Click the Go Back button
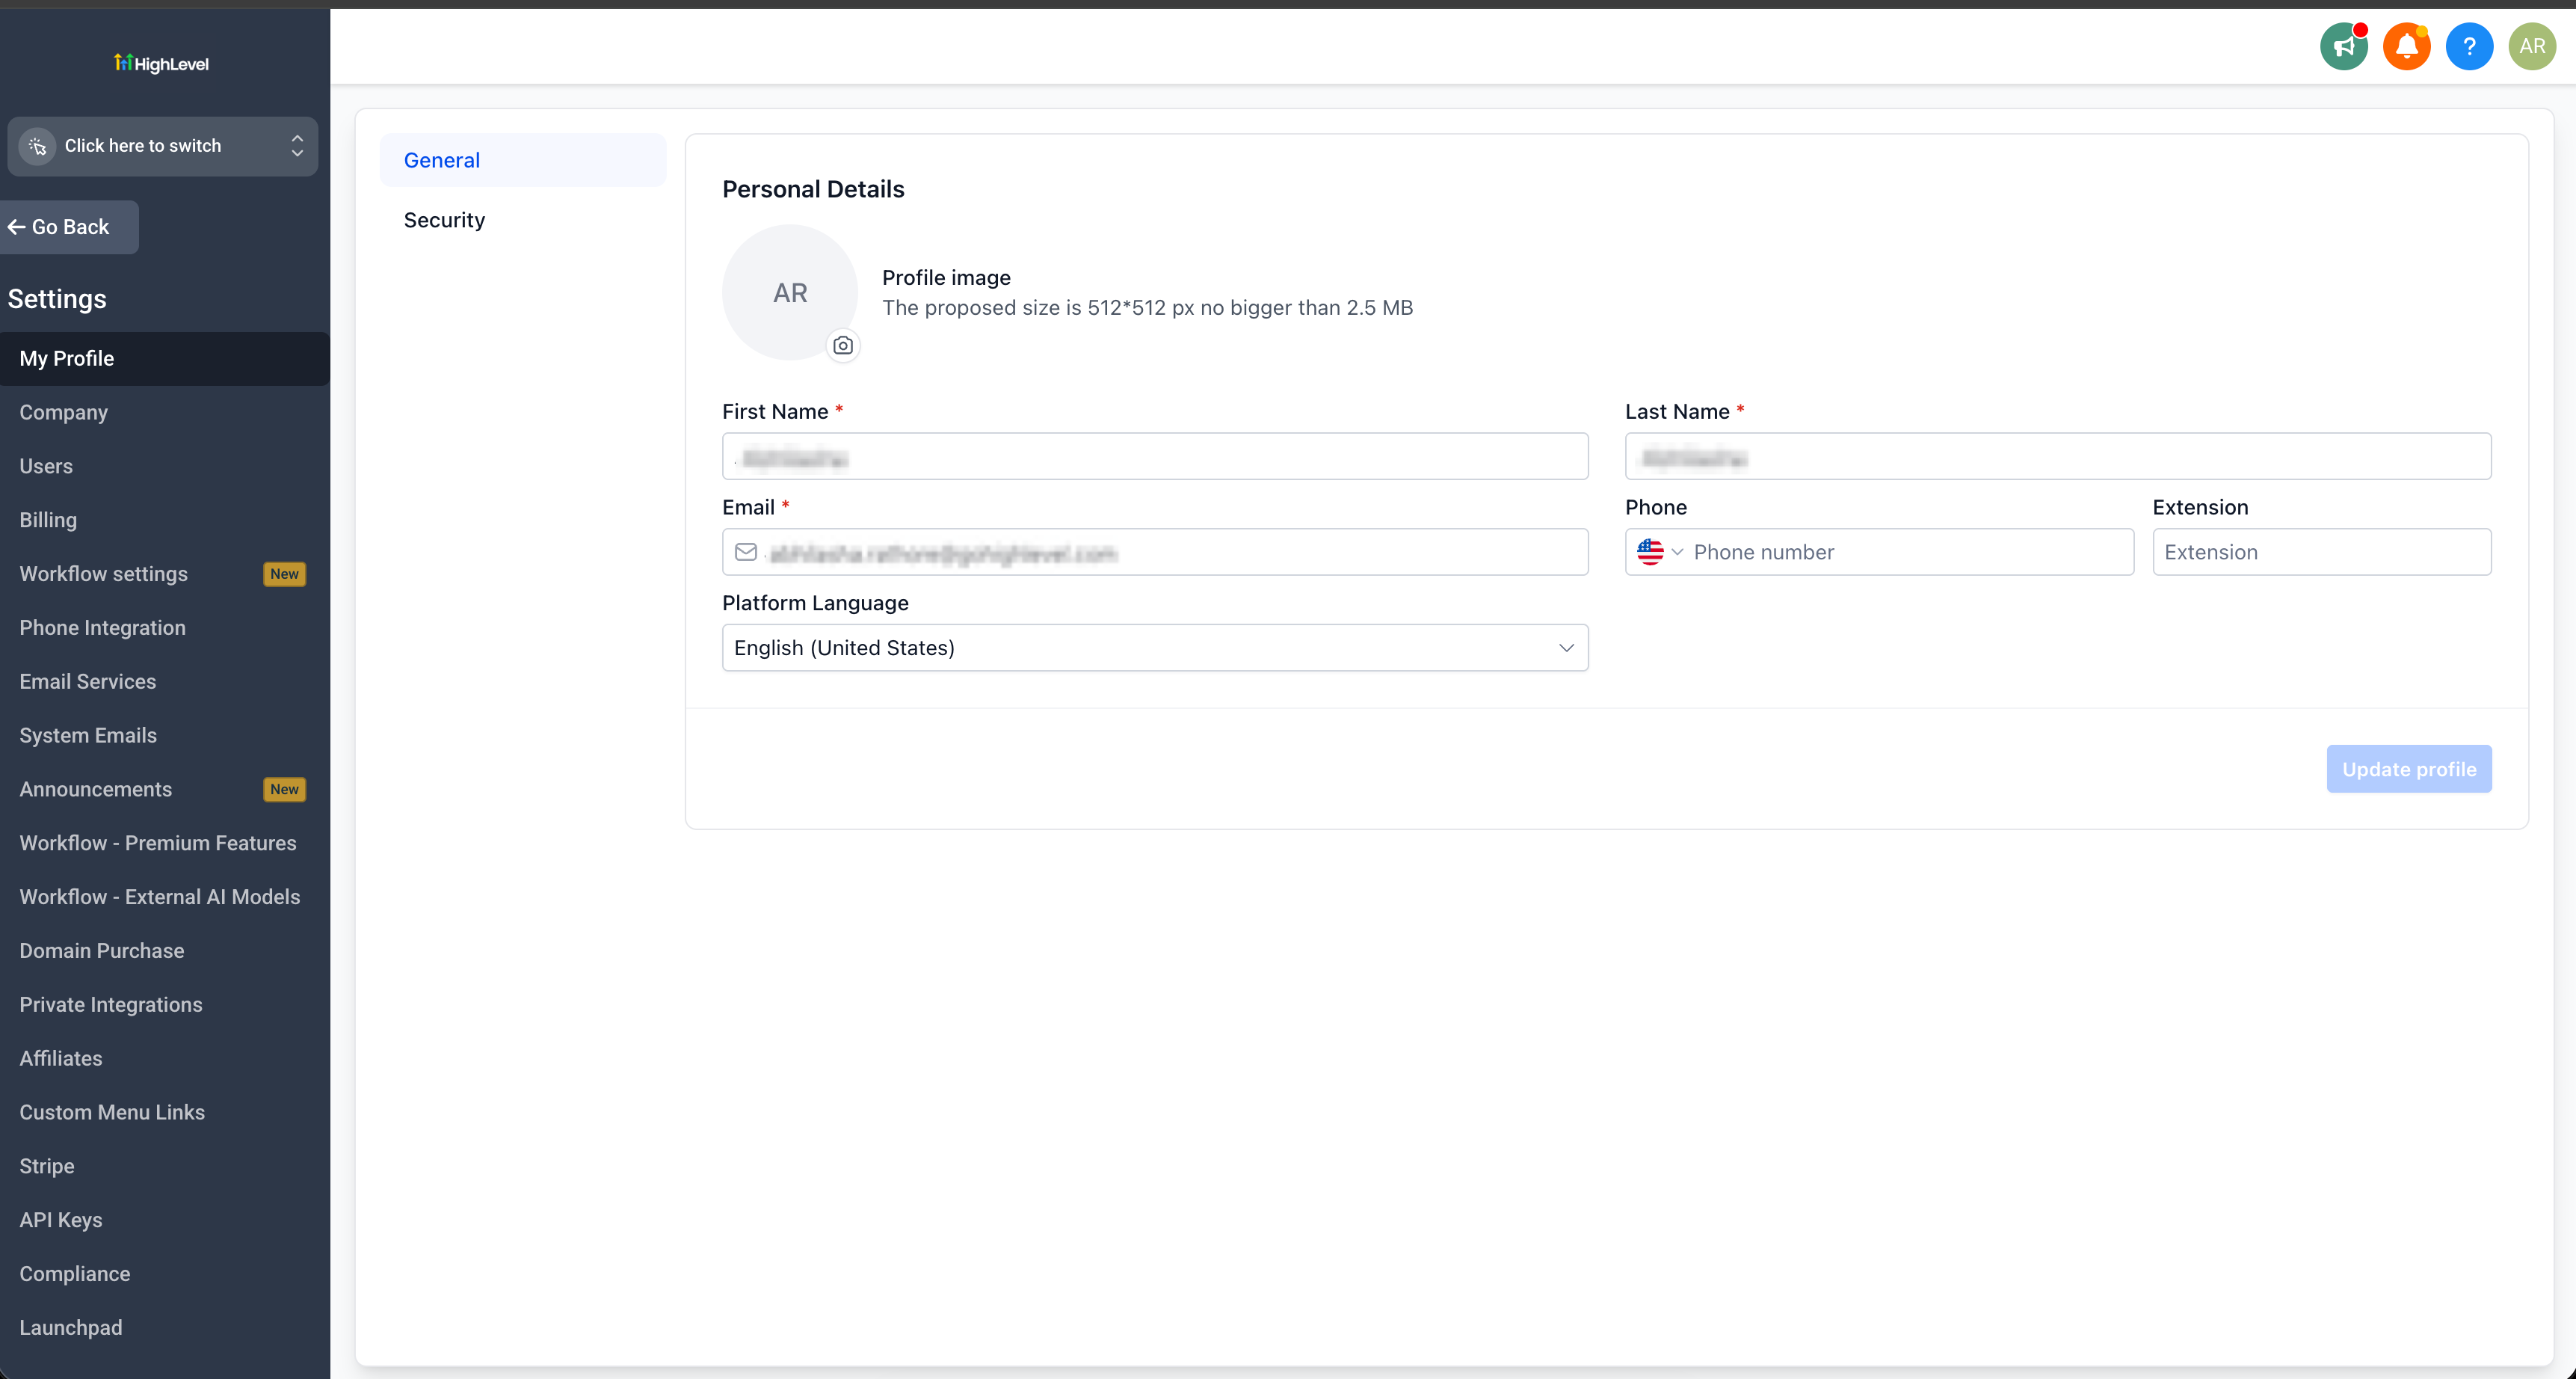This screenshot has width=2576, height=1379. click(68, 227)
